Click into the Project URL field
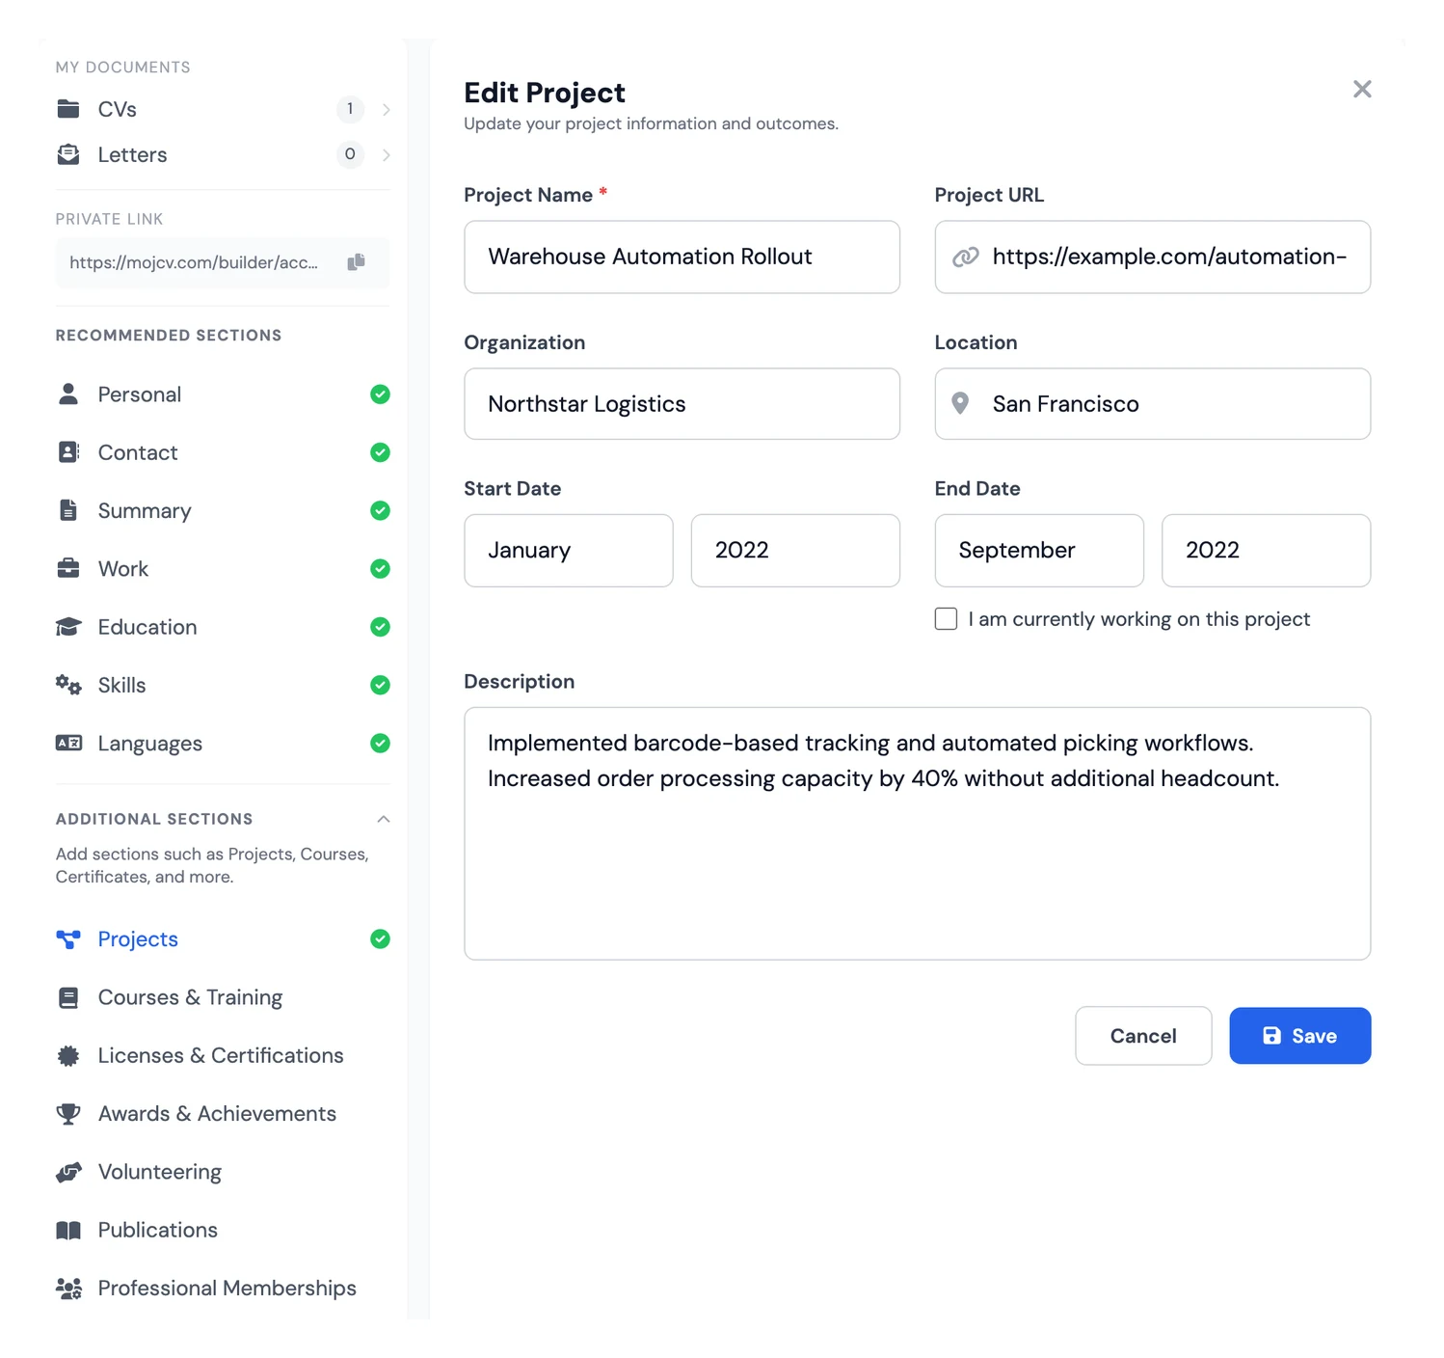The image size is (1444, 1358). [x=1153, y=258]
